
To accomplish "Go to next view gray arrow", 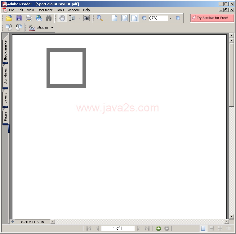I will coord(167,228).
